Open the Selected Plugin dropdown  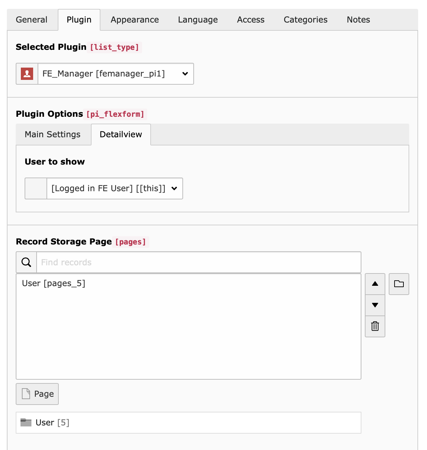click(115, 74)
